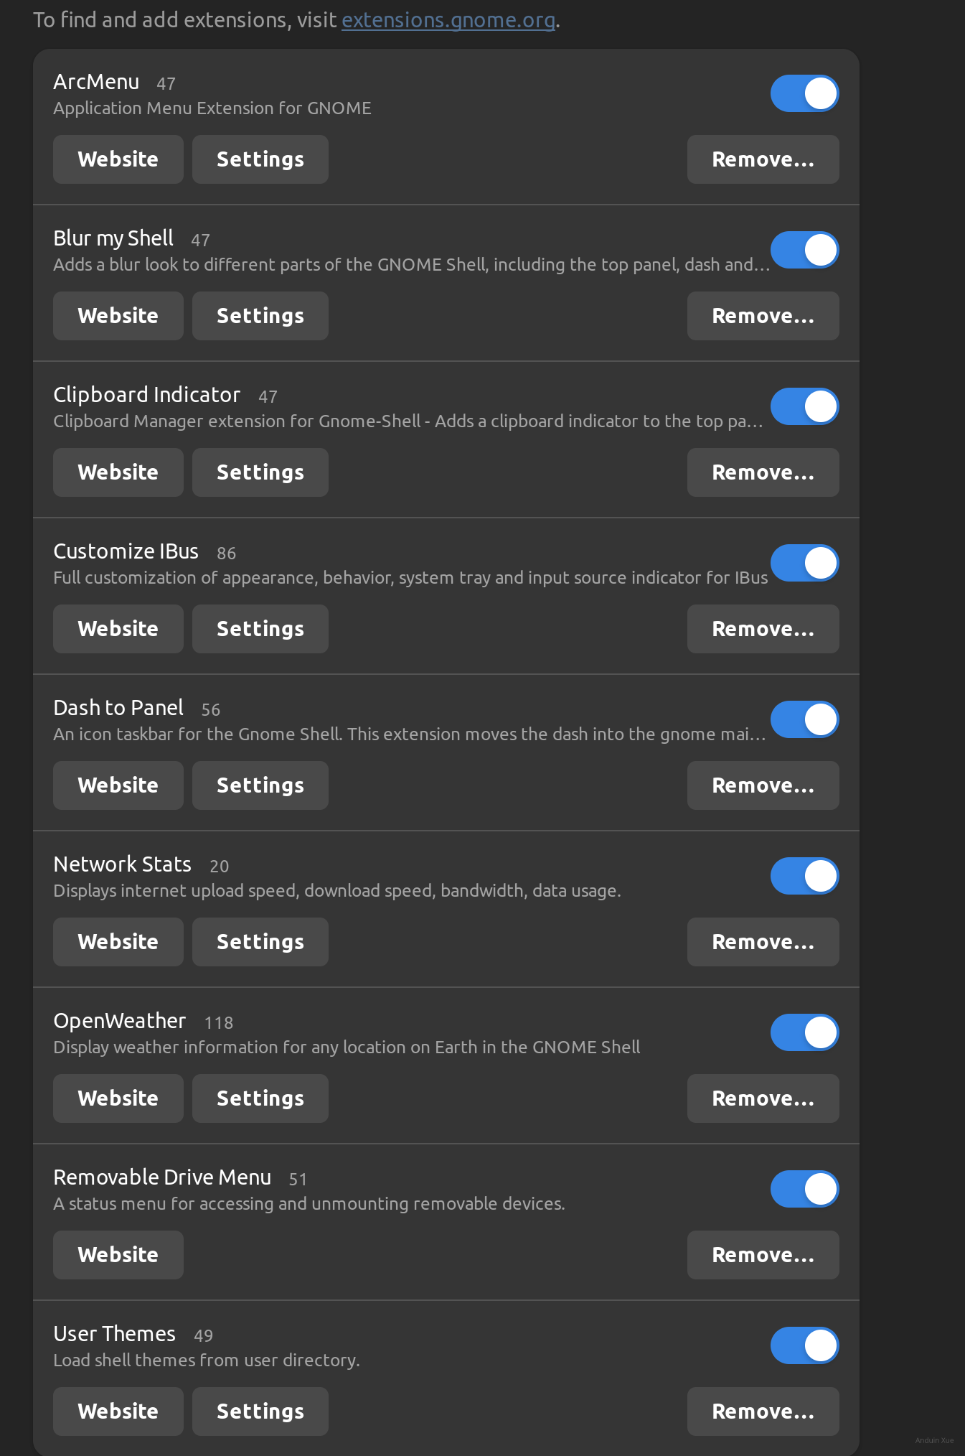
Task: Toggle the User Themes extension
Action: tap(804, 1345)
